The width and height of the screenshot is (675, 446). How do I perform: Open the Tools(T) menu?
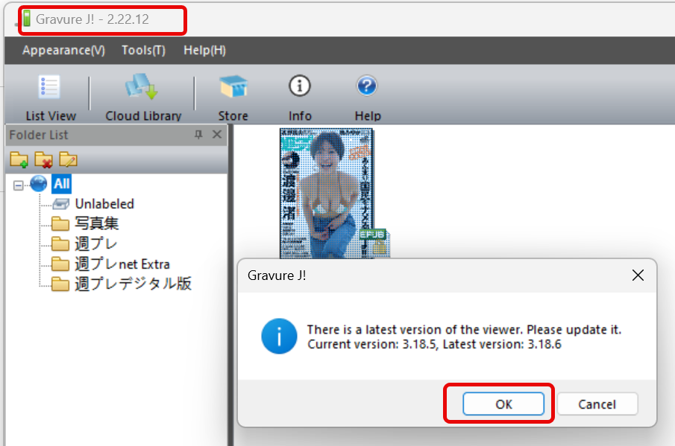click(143, 51)
